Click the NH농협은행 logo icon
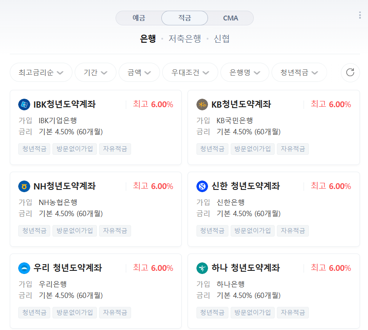 [24, 186]
